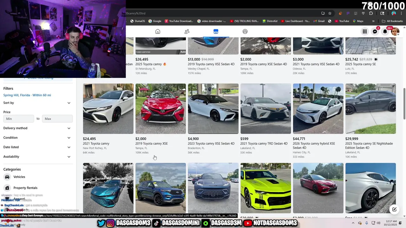Open Live Dashboard bookmark
406x228 pixels.
(295, 21)
